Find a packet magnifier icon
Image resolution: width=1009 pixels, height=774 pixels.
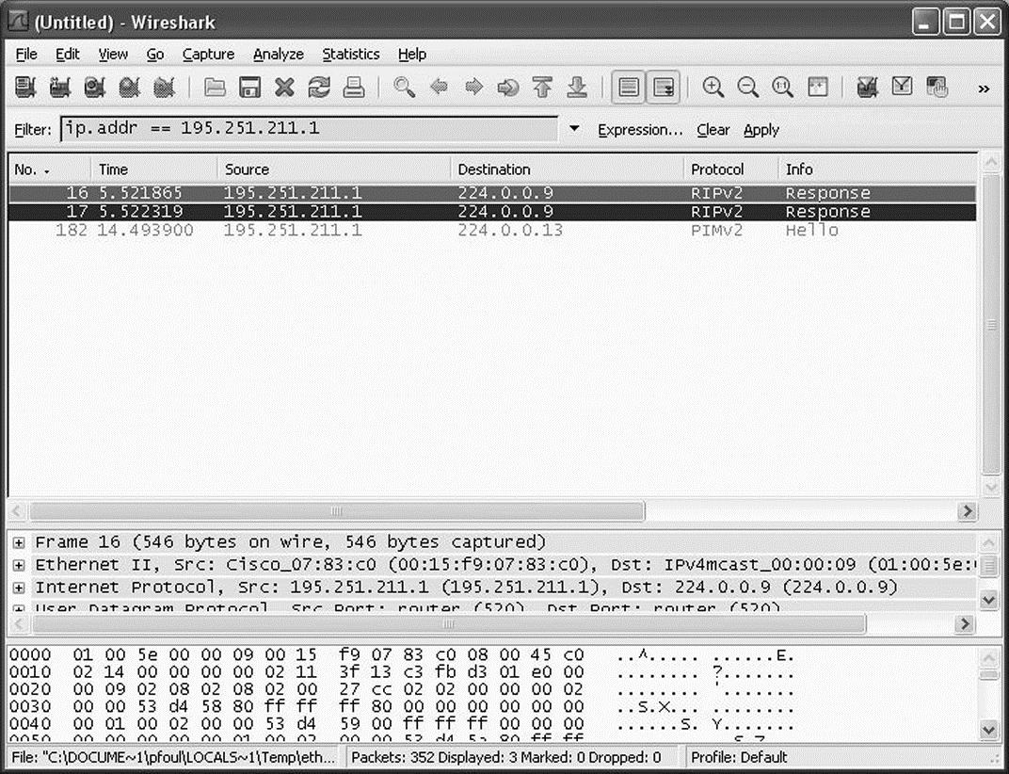[x=404, y=87]
